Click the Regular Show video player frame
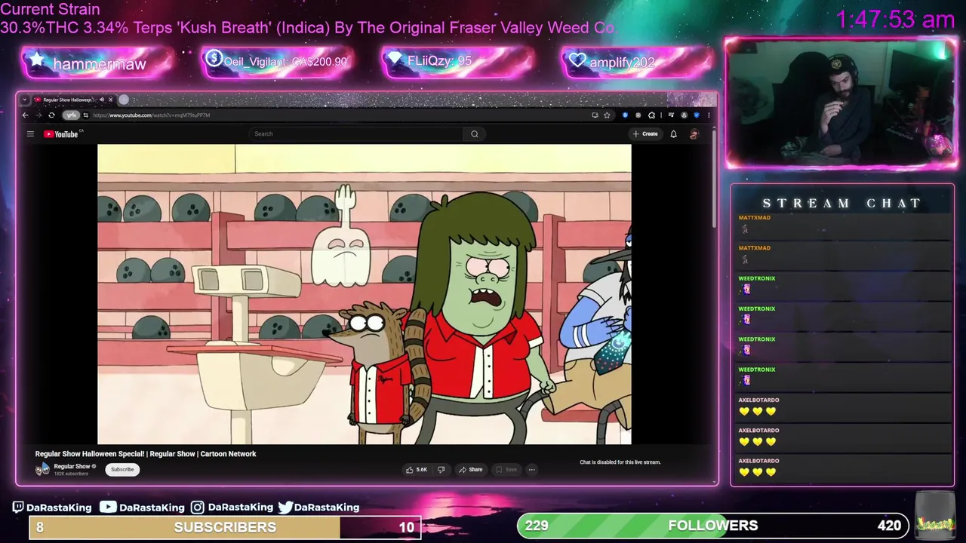 [365, 294]
